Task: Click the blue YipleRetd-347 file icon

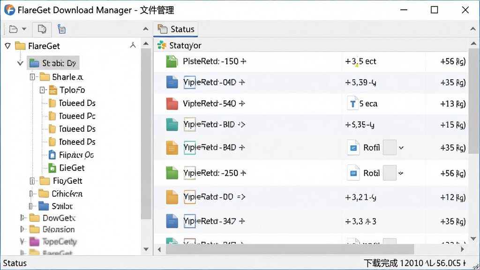Action: pos(172,221)
